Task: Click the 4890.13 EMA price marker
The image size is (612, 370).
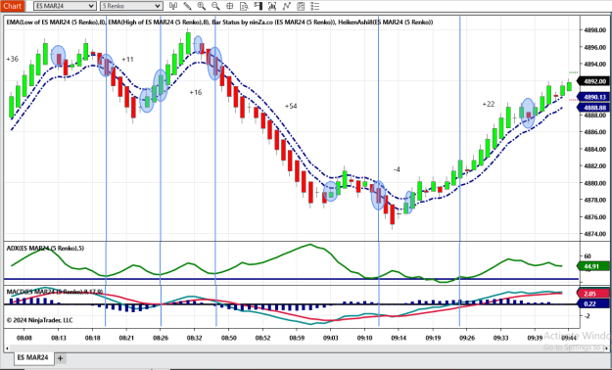Action: click(x=594, y=97)
